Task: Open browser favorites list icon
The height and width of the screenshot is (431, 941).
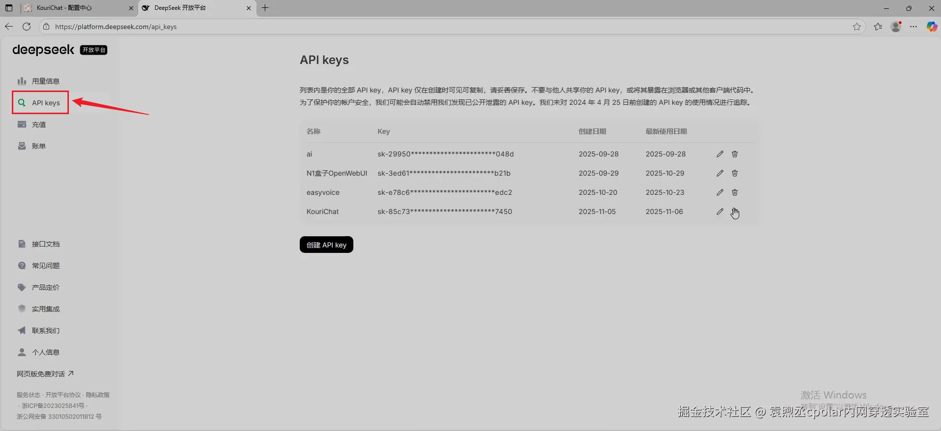Action: [x=878, y=27]
